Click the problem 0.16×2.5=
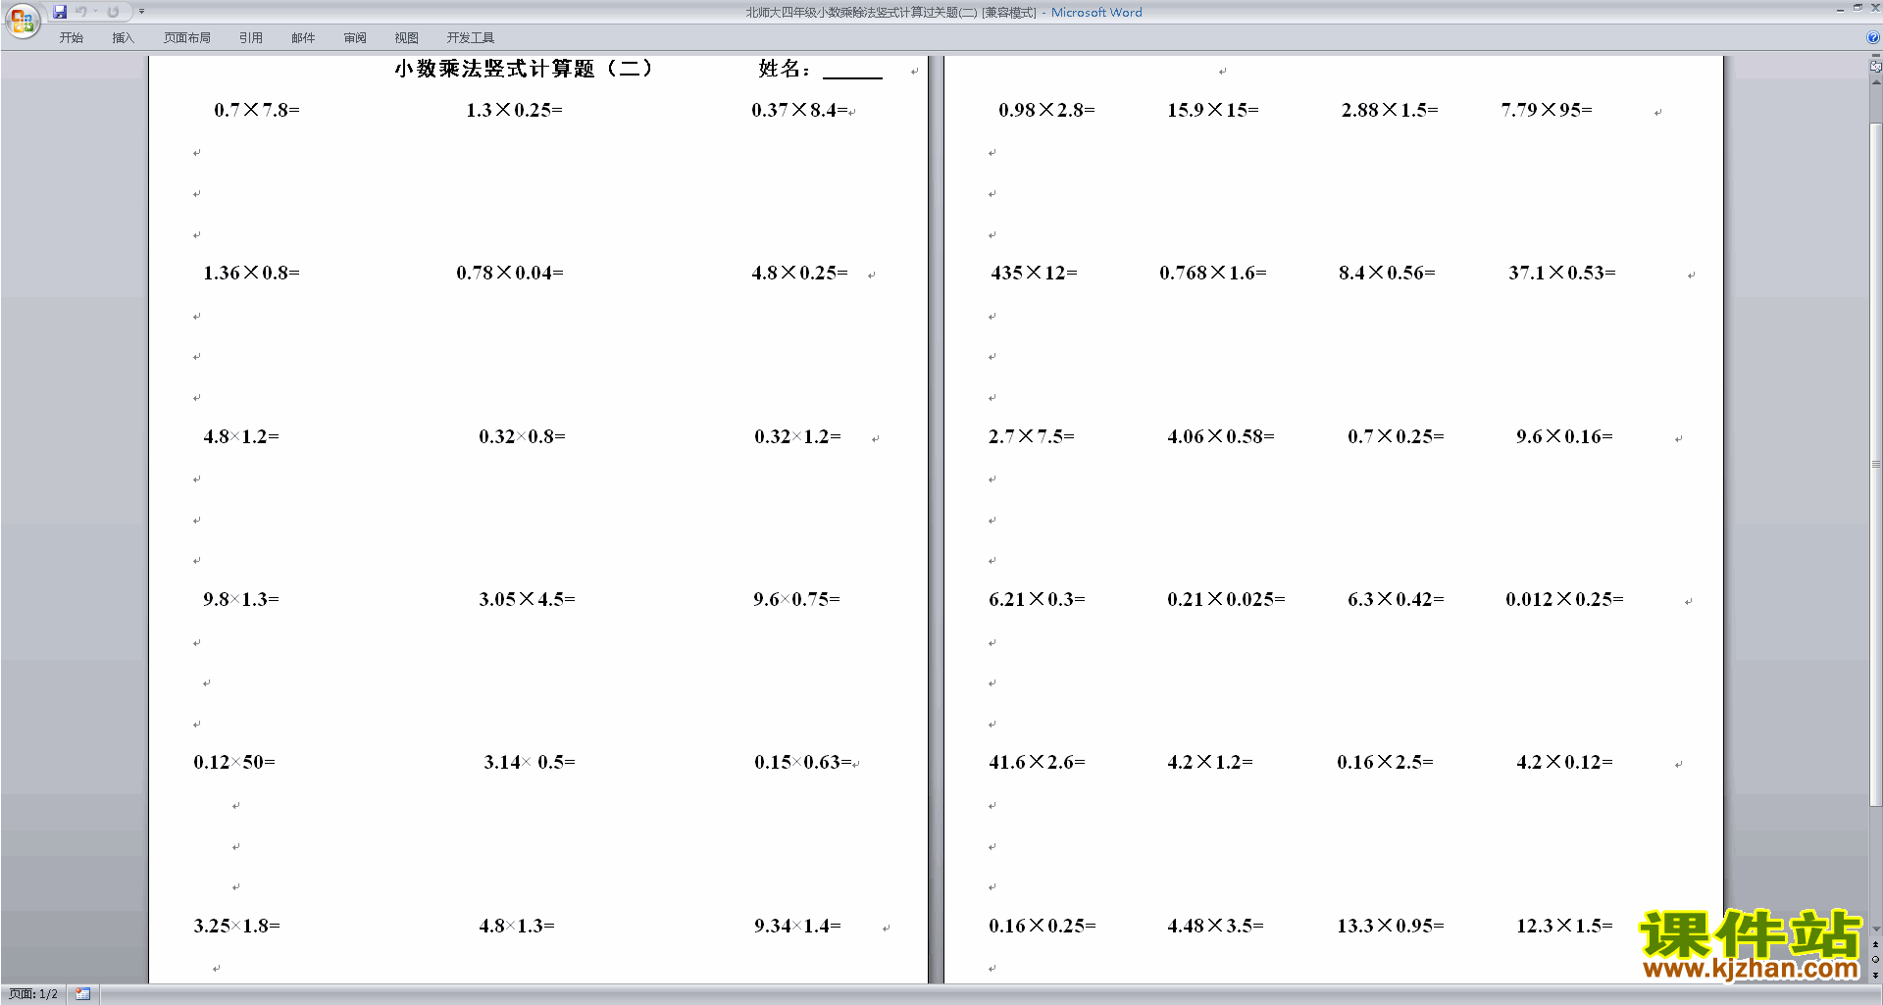1883x1005 pixels. click(1385, 762)
